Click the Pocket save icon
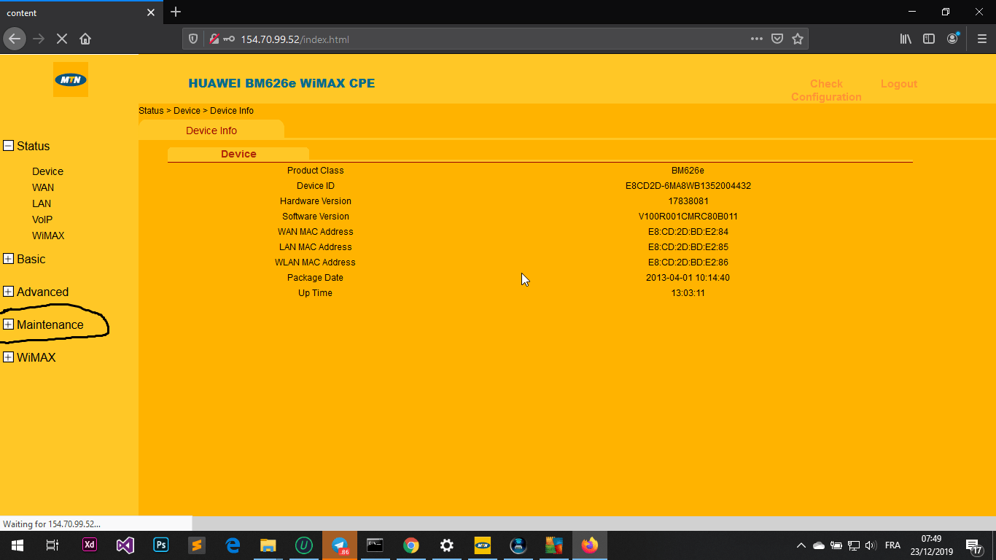This screenshot has width=996, height=560. [x=777, y=39]
